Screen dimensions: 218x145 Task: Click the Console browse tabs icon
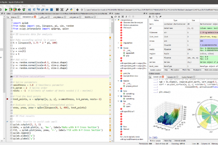pos(150,77)
